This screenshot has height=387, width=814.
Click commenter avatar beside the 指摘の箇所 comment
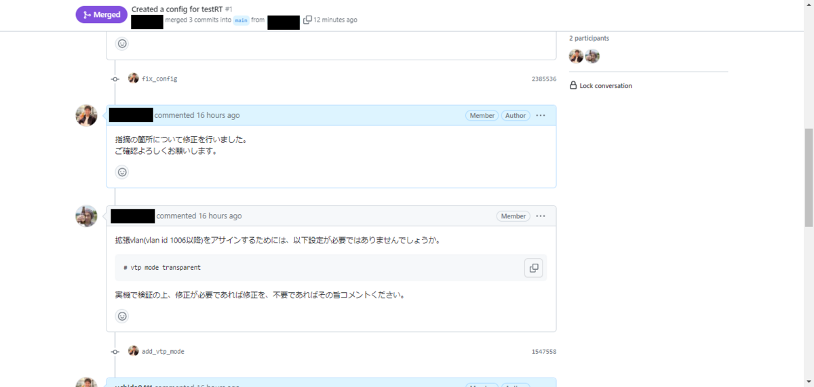(86, 115)
